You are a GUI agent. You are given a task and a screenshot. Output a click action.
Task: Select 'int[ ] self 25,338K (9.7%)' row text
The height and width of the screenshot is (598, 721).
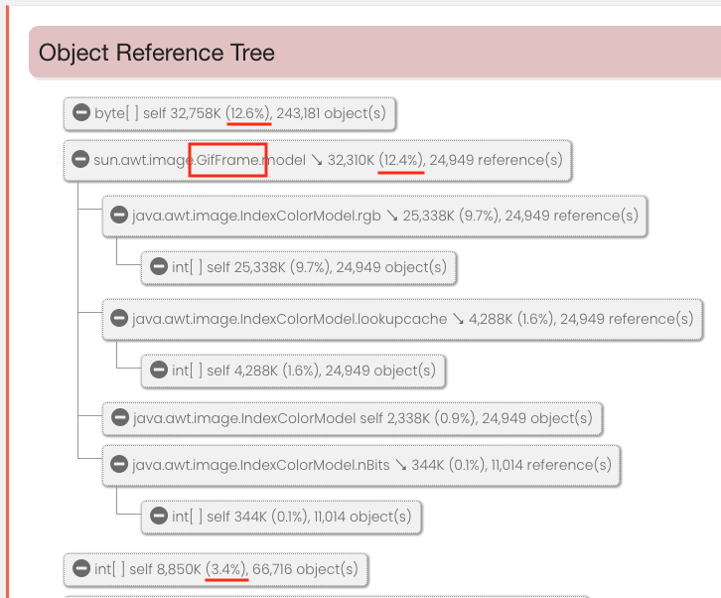coord(309,267)
